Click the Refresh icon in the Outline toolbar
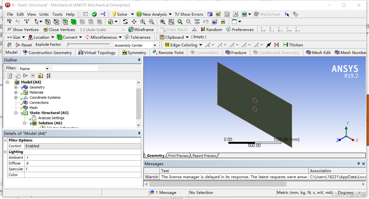This screenshot has height=199, width=369. click(10, 76)
